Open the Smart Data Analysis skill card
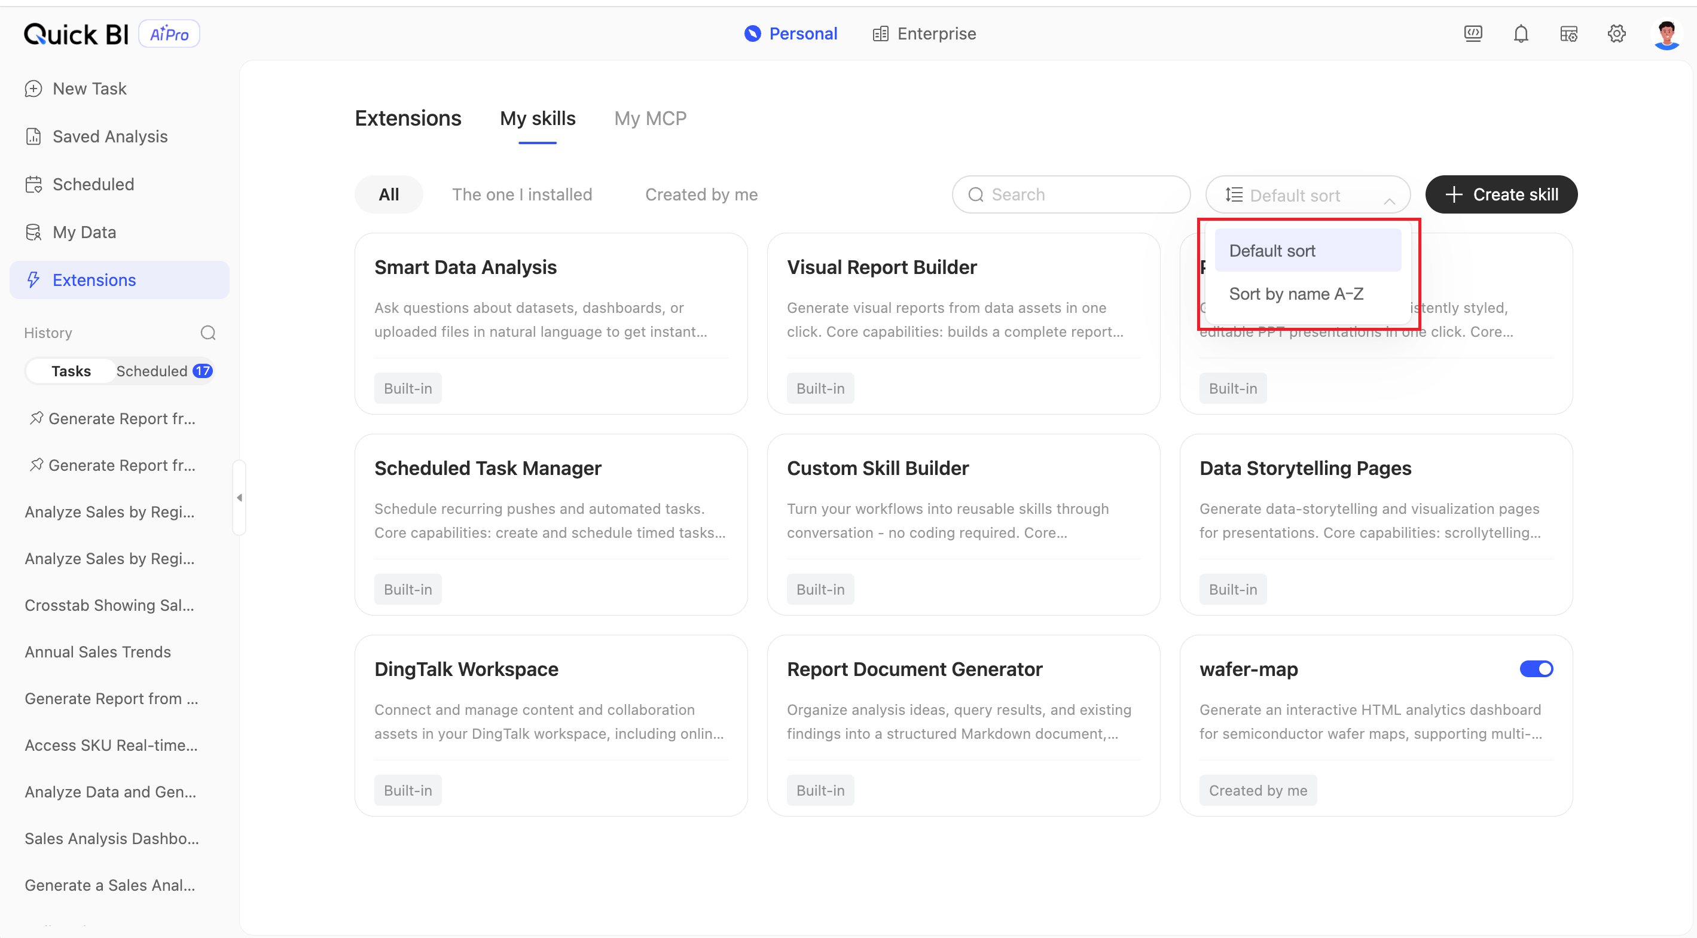The width and height of the screenshot is (1697, 938). [551, 324]
